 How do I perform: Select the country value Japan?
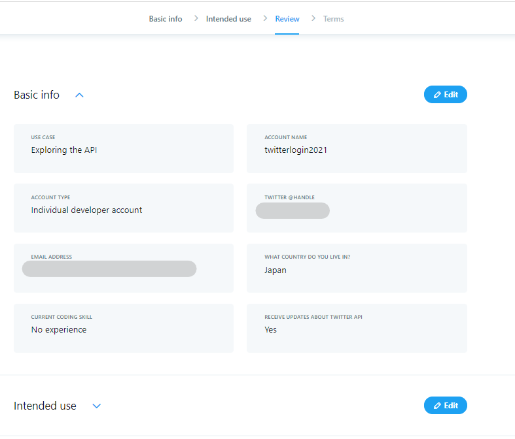pos(275,270)
